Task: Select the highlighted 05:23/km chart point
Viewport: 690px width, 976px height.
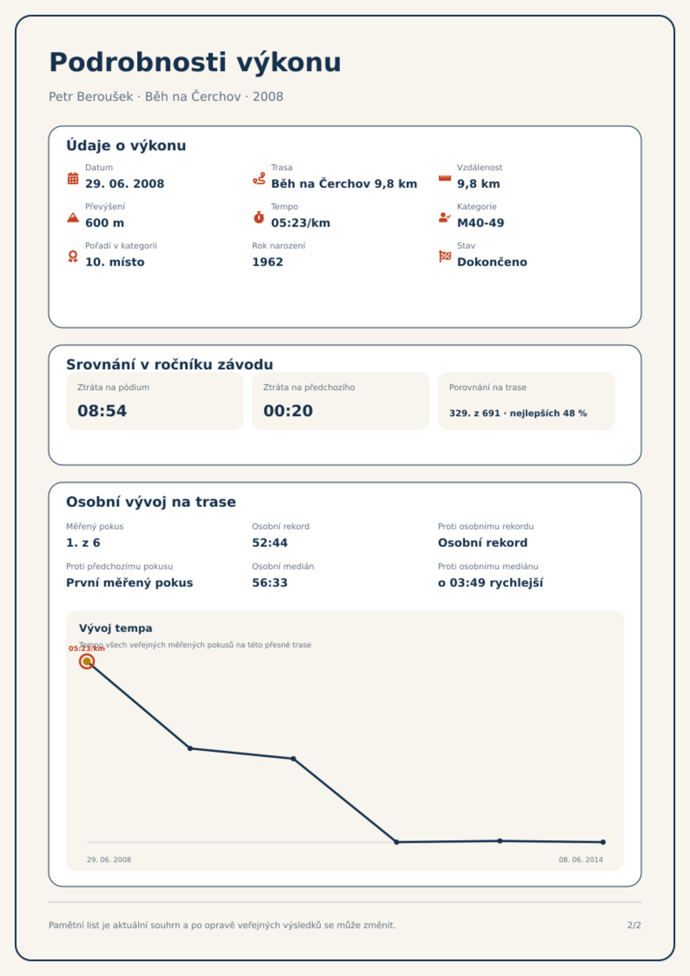Action: click(87, 661)
